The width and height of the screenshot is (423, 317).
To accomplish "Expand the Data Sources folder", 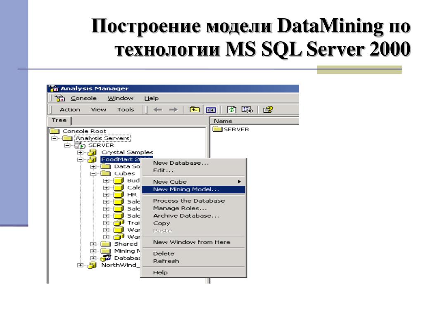I will (93, 167).
